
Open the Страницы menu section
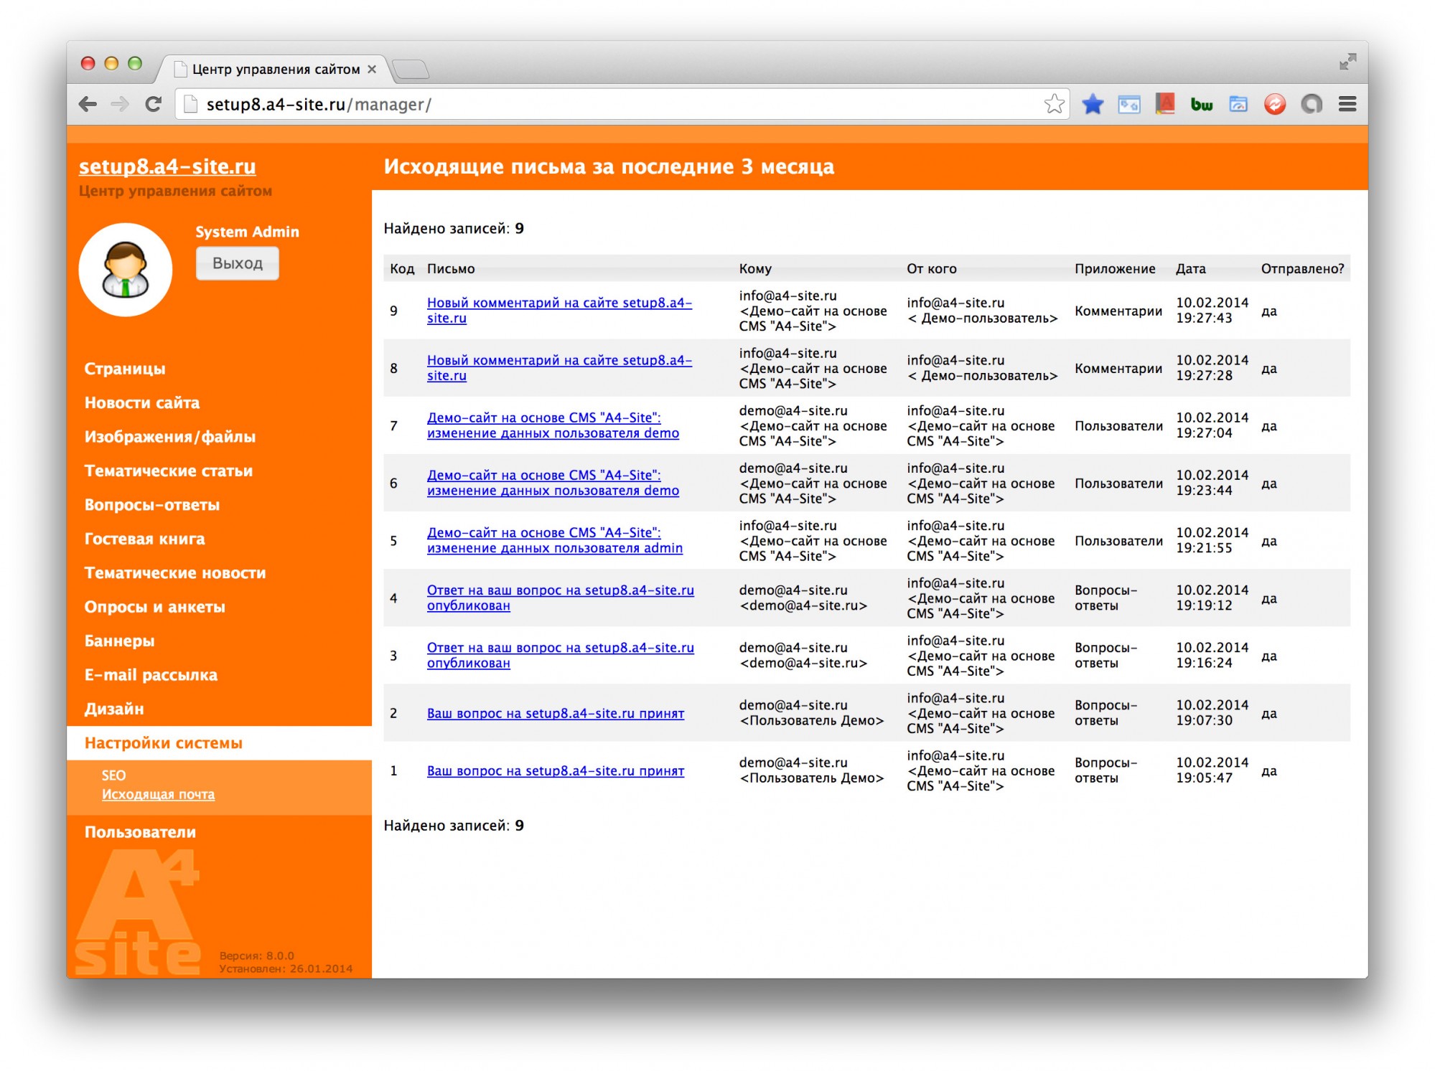[x=125, y=369]
